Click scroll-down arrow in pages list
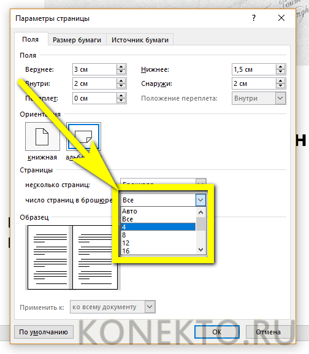 tap(200, 250)
